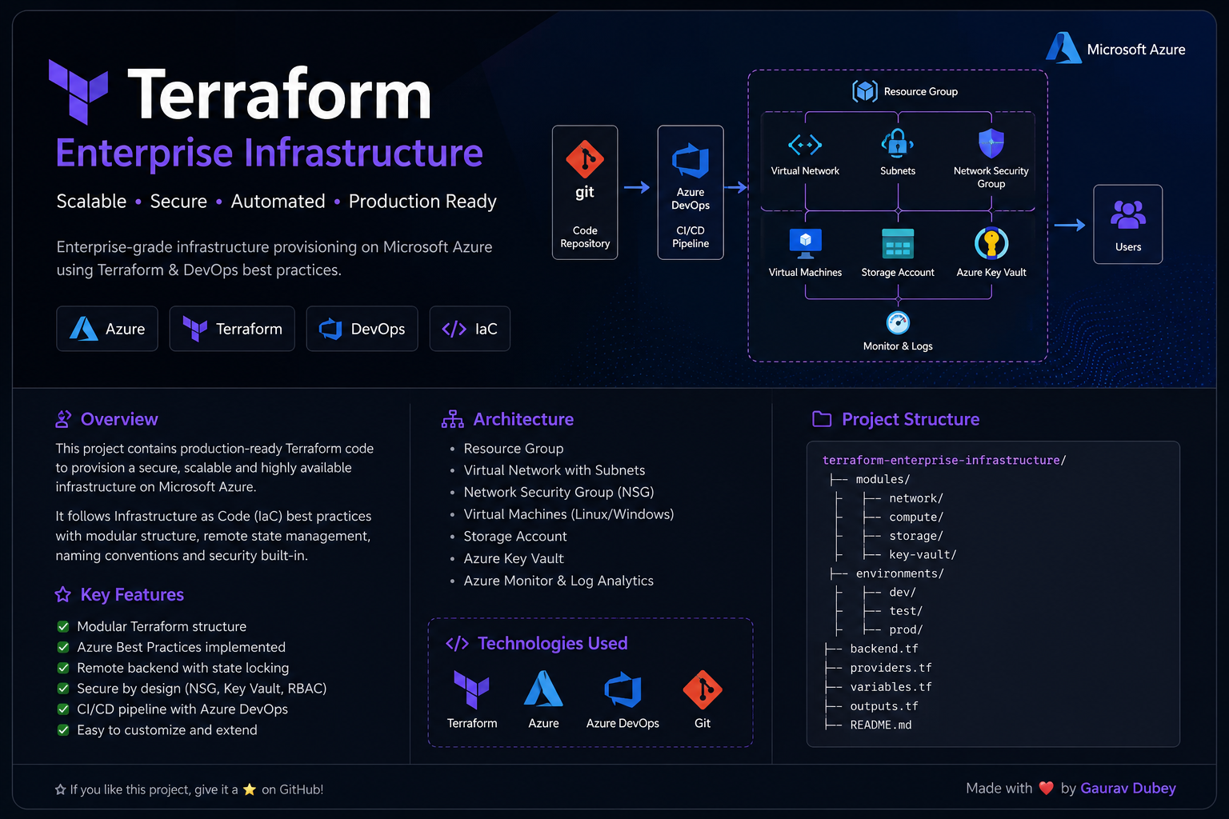This screenshot has height=819, width=1229.
Task: Click the test/ folder in the tree
Action: pyautogui.click(x=906, y=610)
